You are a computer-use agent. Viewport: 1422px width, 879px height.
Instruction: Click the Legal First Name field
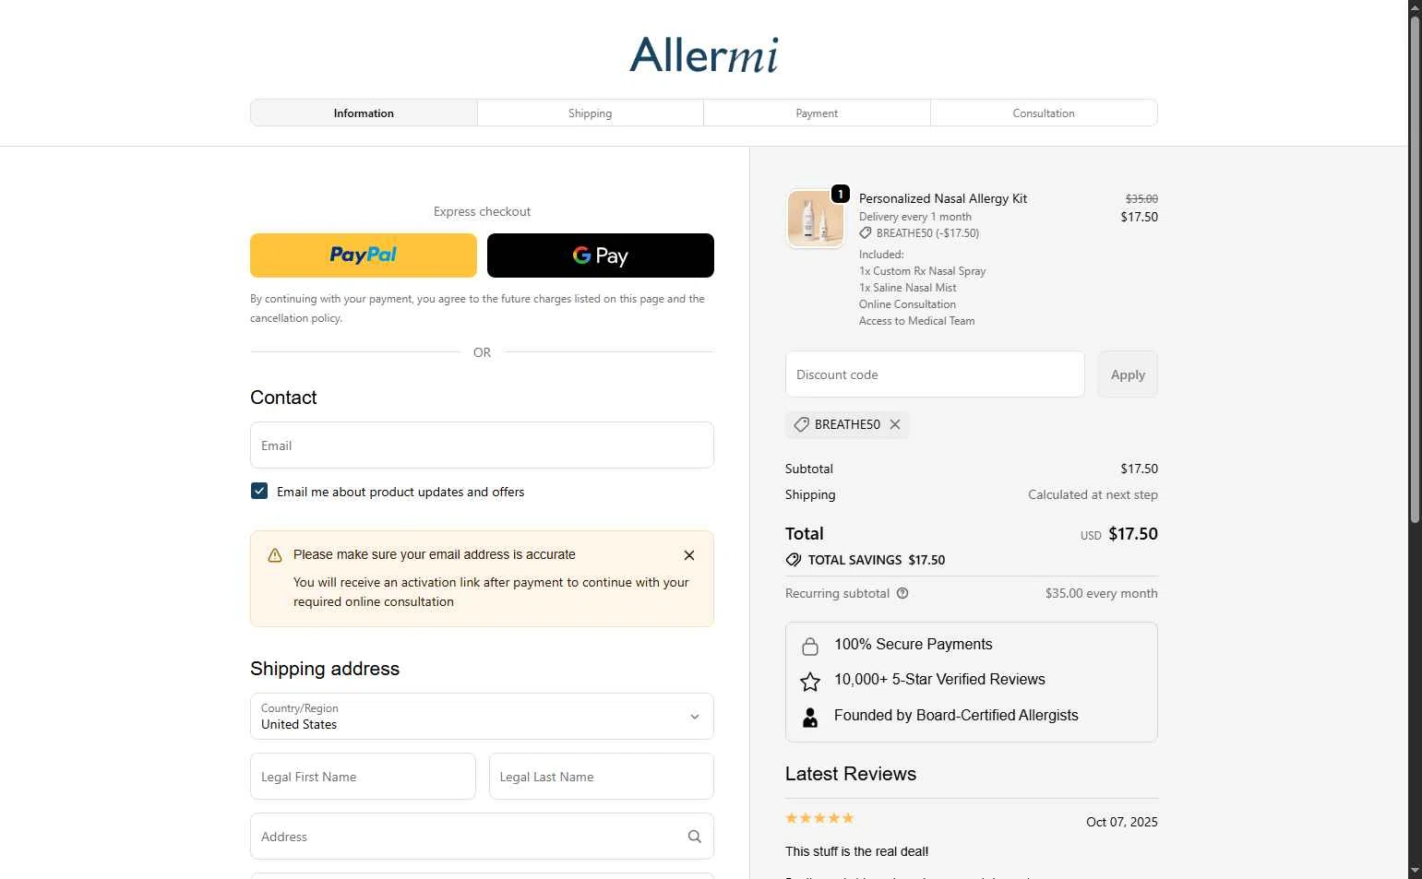363,777
